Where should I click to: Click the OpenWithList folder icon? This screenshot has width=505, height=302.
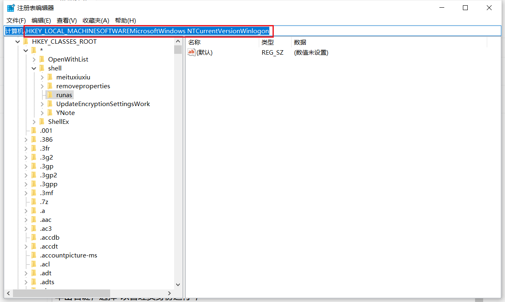point(42,59)
